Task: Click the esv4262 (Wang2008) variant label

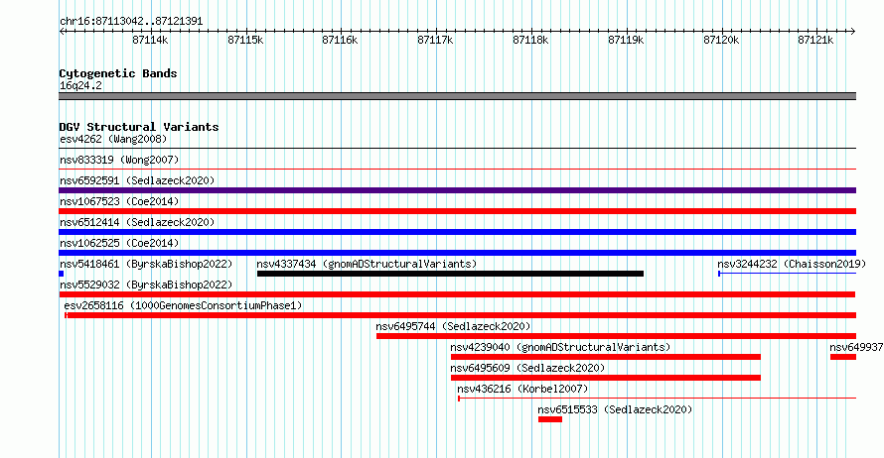Action: [x=113, y=139]
